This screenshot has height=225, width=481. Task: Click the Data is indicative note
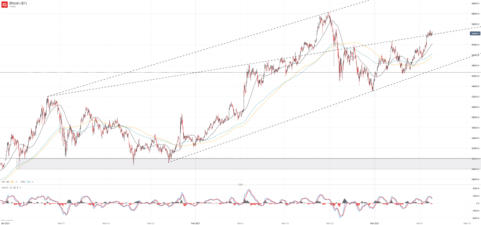tap(7, 220)
